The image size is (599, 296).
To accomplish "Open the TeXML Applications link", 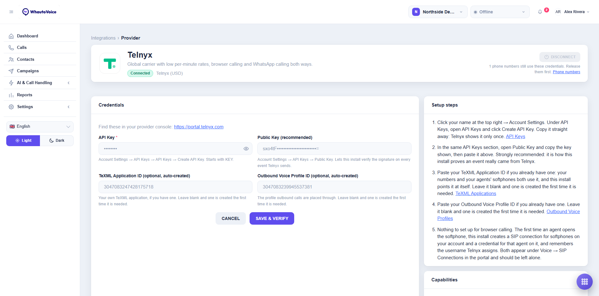I will (476, 193).
